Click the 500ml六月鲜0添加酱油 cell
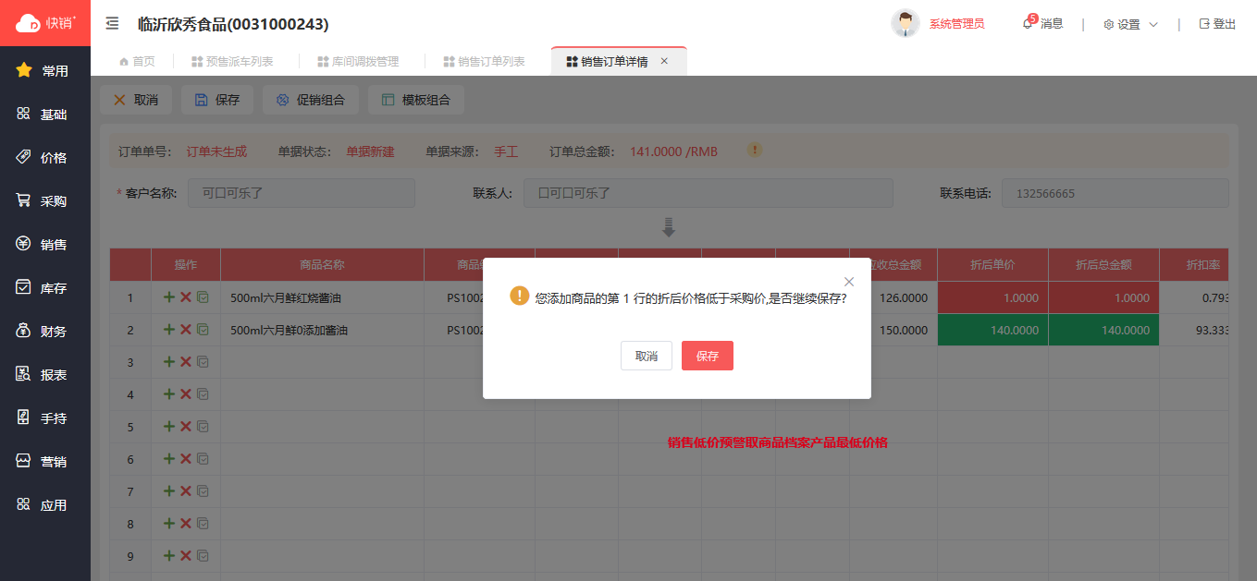Screen dimensions: 1257x581 (x=322, y=330)
